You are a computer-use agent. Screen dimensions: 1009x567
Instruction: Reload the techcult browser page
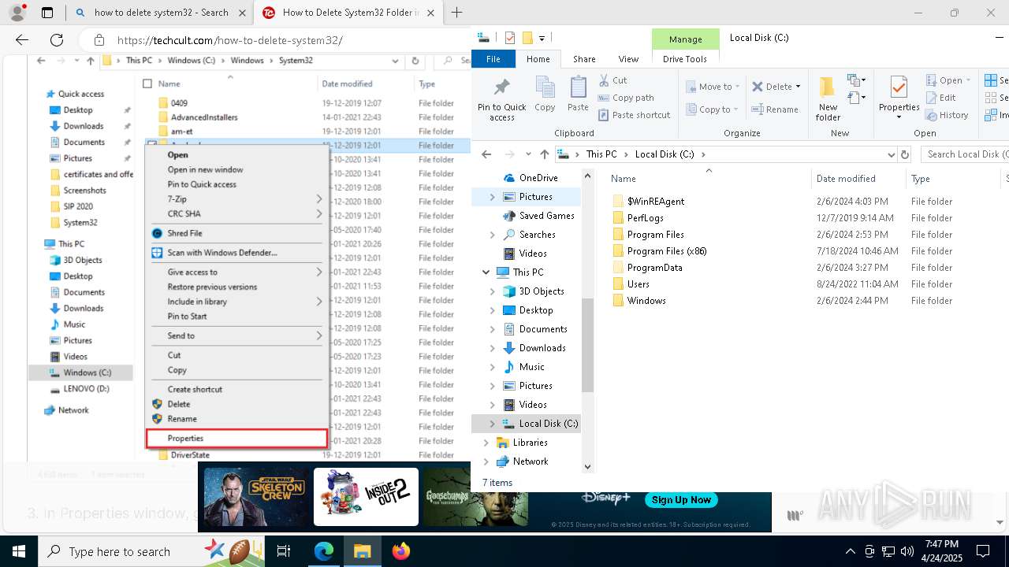pos(57,40)
